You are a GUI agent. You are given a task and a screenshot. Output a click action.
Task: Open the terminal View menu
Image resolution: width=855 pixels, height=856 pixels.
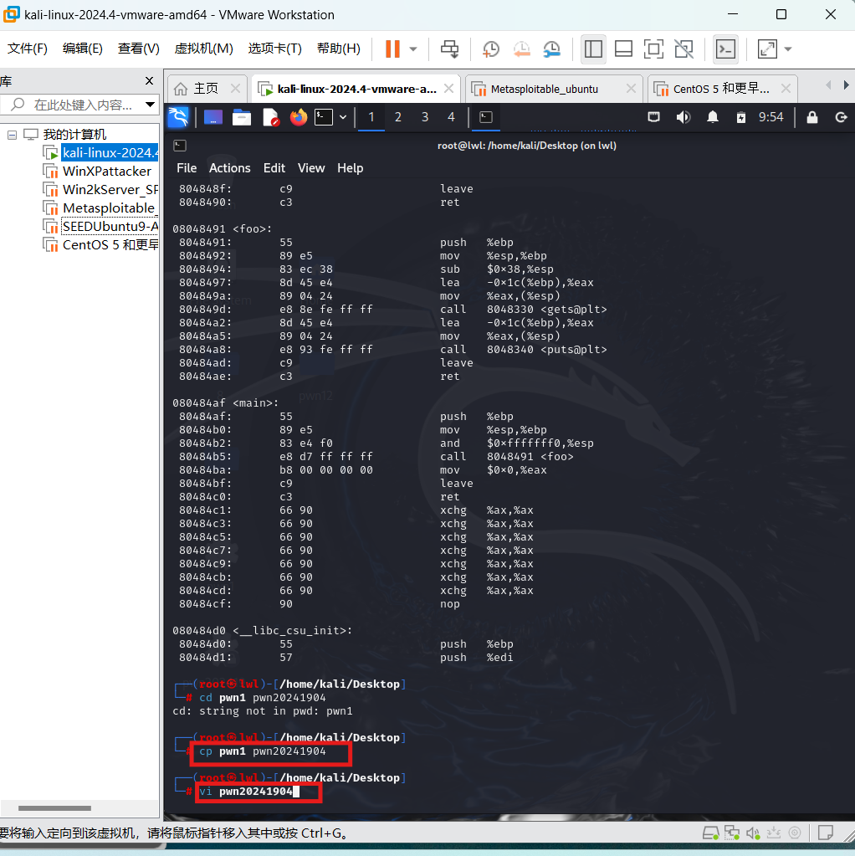(311, 168)
